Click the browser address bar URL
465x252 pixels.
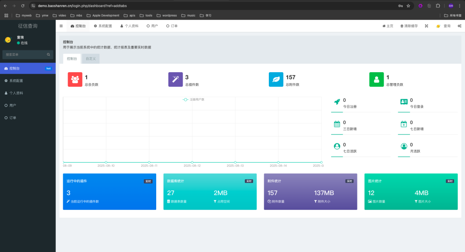pos(82,5)
